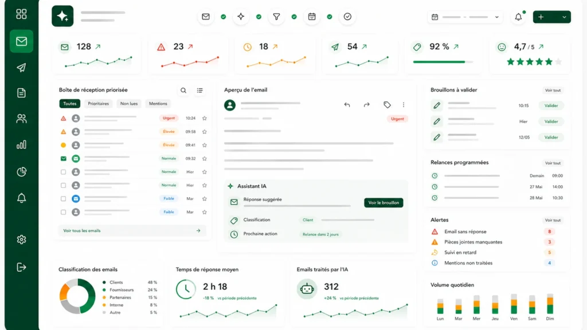Expand Voir tous les emails arrow

coord(198,231)
